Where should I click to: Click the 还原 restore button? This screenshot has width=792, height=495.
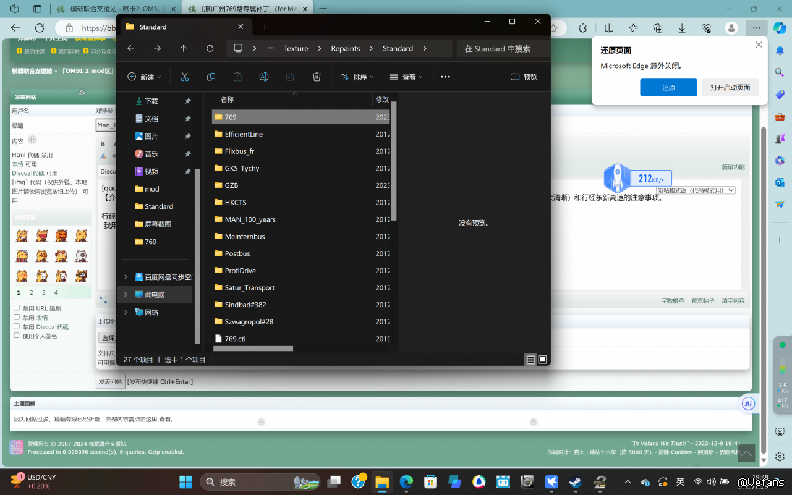(x=668, y=87)
